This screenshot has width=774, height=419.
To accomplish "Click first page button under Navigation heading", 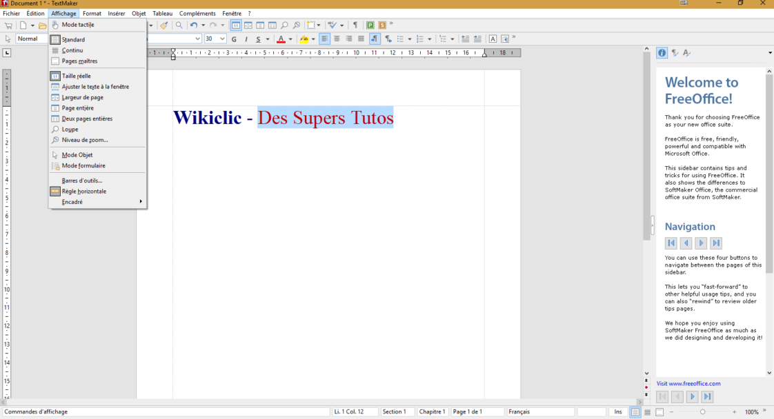I will coord(671,243).
